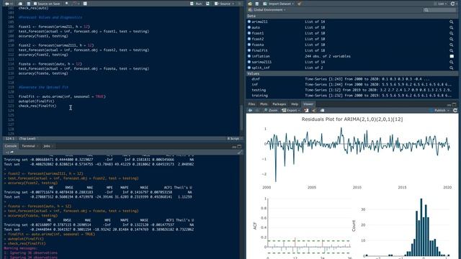This screenshot has height=259, width=461.
Task: Expand the auto object in Environment
Action: coord(249,27)
